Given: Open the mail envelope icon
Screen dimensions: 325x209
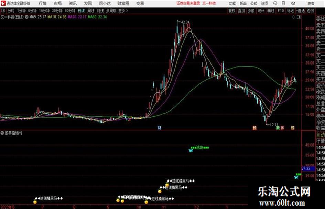Looking at the screenshot, I should point(293,3).
